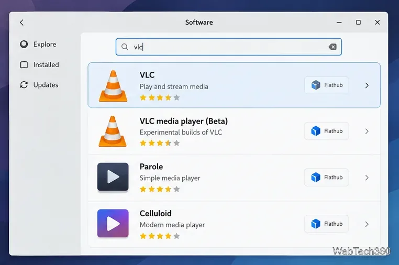The height and width of the screenshot is (265, 399).
Task: Click the Flathub cube icon in VLC row
Action: (316, 85)
